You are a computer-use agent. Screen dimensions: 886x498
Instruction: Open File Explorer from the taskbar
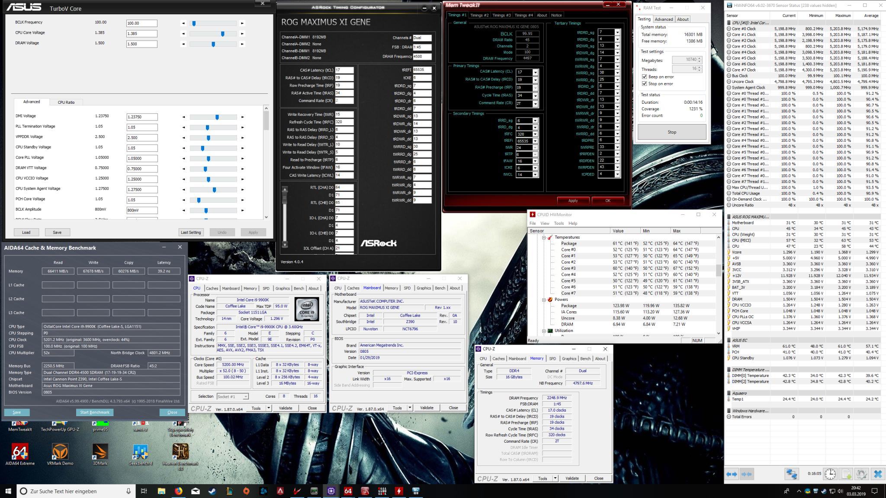click(161, 491)
